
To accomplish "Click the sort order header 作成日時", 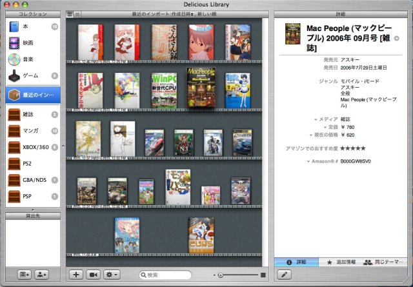I will click(x=182, y=14).
